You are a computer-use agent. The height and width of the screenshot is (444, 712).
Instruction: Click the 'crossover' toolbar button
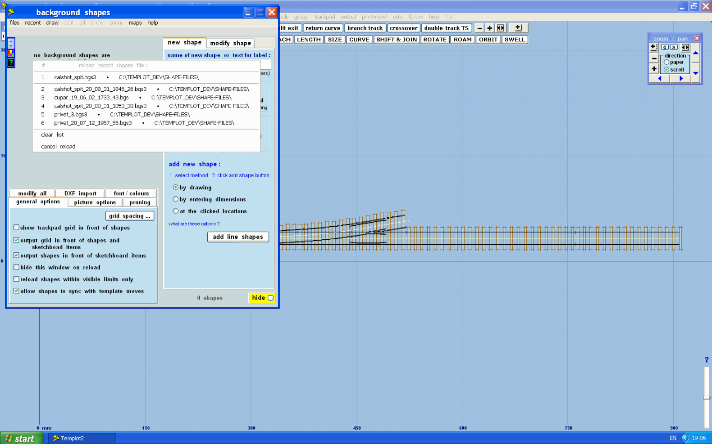[x=404, y=28]
